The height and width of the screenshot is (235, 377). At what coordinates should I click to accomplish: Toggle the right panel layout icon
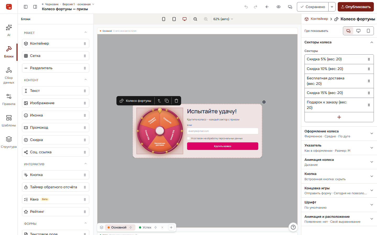35,7
